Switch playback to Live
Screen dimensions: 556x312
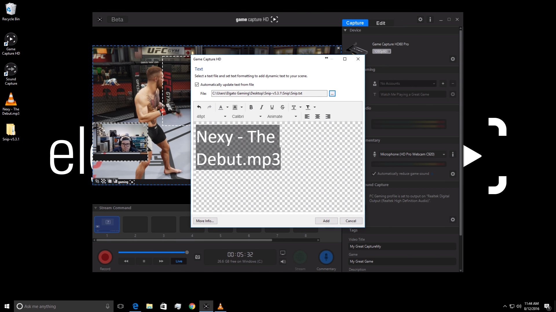[179, 261]
